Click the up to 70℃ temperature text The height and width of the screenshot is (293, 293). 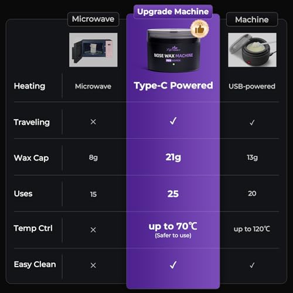[173, 226]
